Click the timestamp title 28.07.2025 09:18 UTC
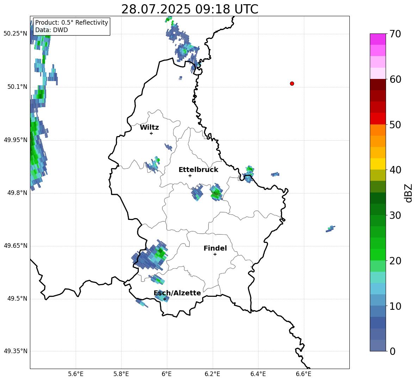 tap(189, 9)
